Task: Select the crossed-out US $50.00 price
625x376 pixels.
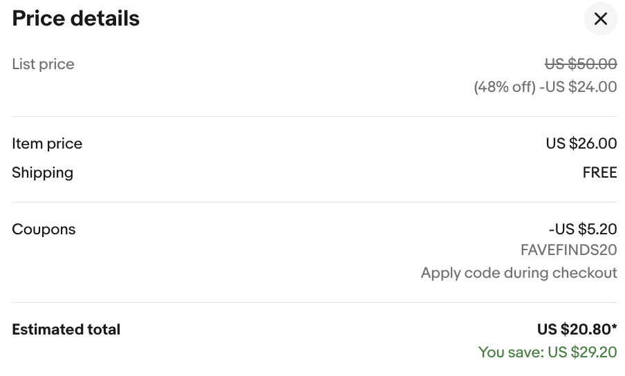Action: point(581,64)
